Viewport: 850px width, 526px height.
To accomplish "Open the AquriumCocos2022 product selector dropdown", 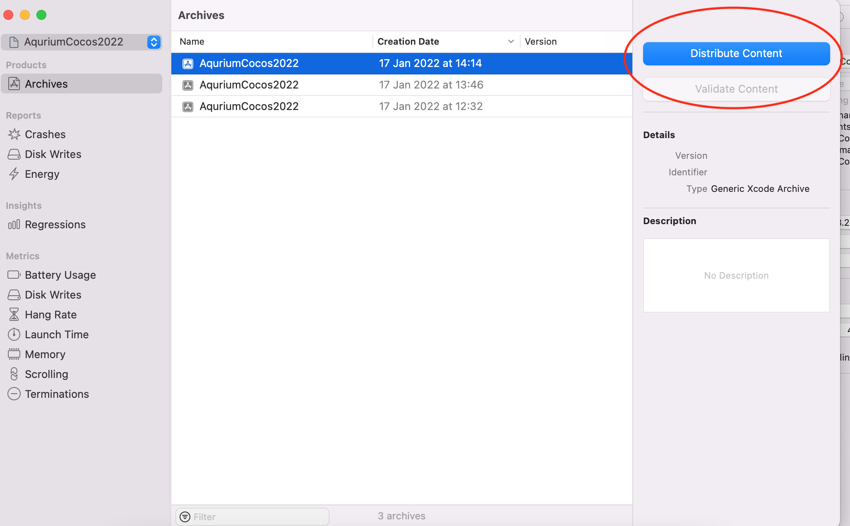I will tap(154, 42).
